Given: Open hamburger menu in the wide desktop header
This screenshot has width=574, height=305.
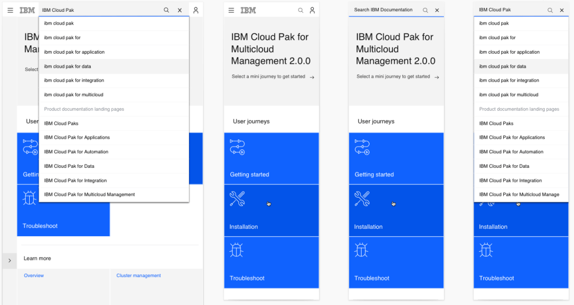Looking at the screenshot, I should pyautogui.click(x=10, y=10).
